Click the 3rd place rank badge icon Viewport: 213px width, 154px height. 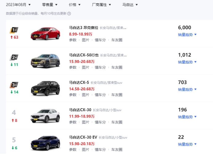coord(14,85)
